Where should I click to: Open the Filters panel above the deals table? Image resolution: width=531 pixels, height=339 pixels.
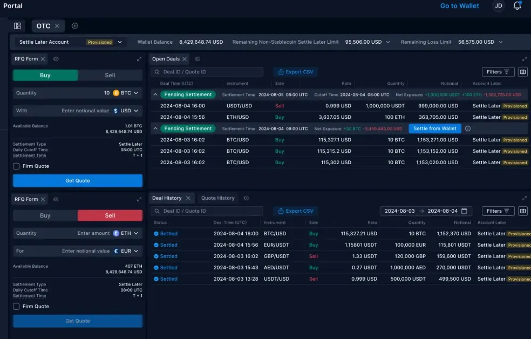[497, 71]
